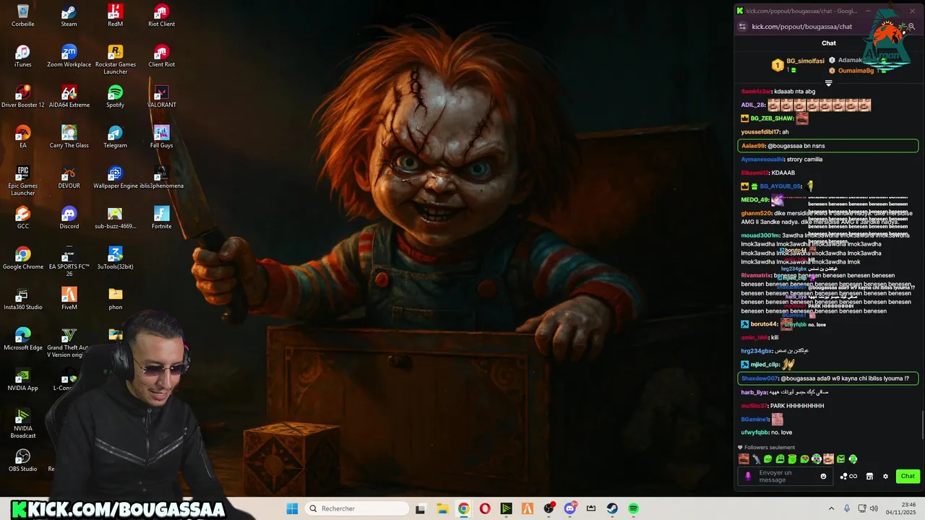The image size is (925, 520).
Task: Open the Kick shop storefront icon
Action: click(x=869, y=476)
